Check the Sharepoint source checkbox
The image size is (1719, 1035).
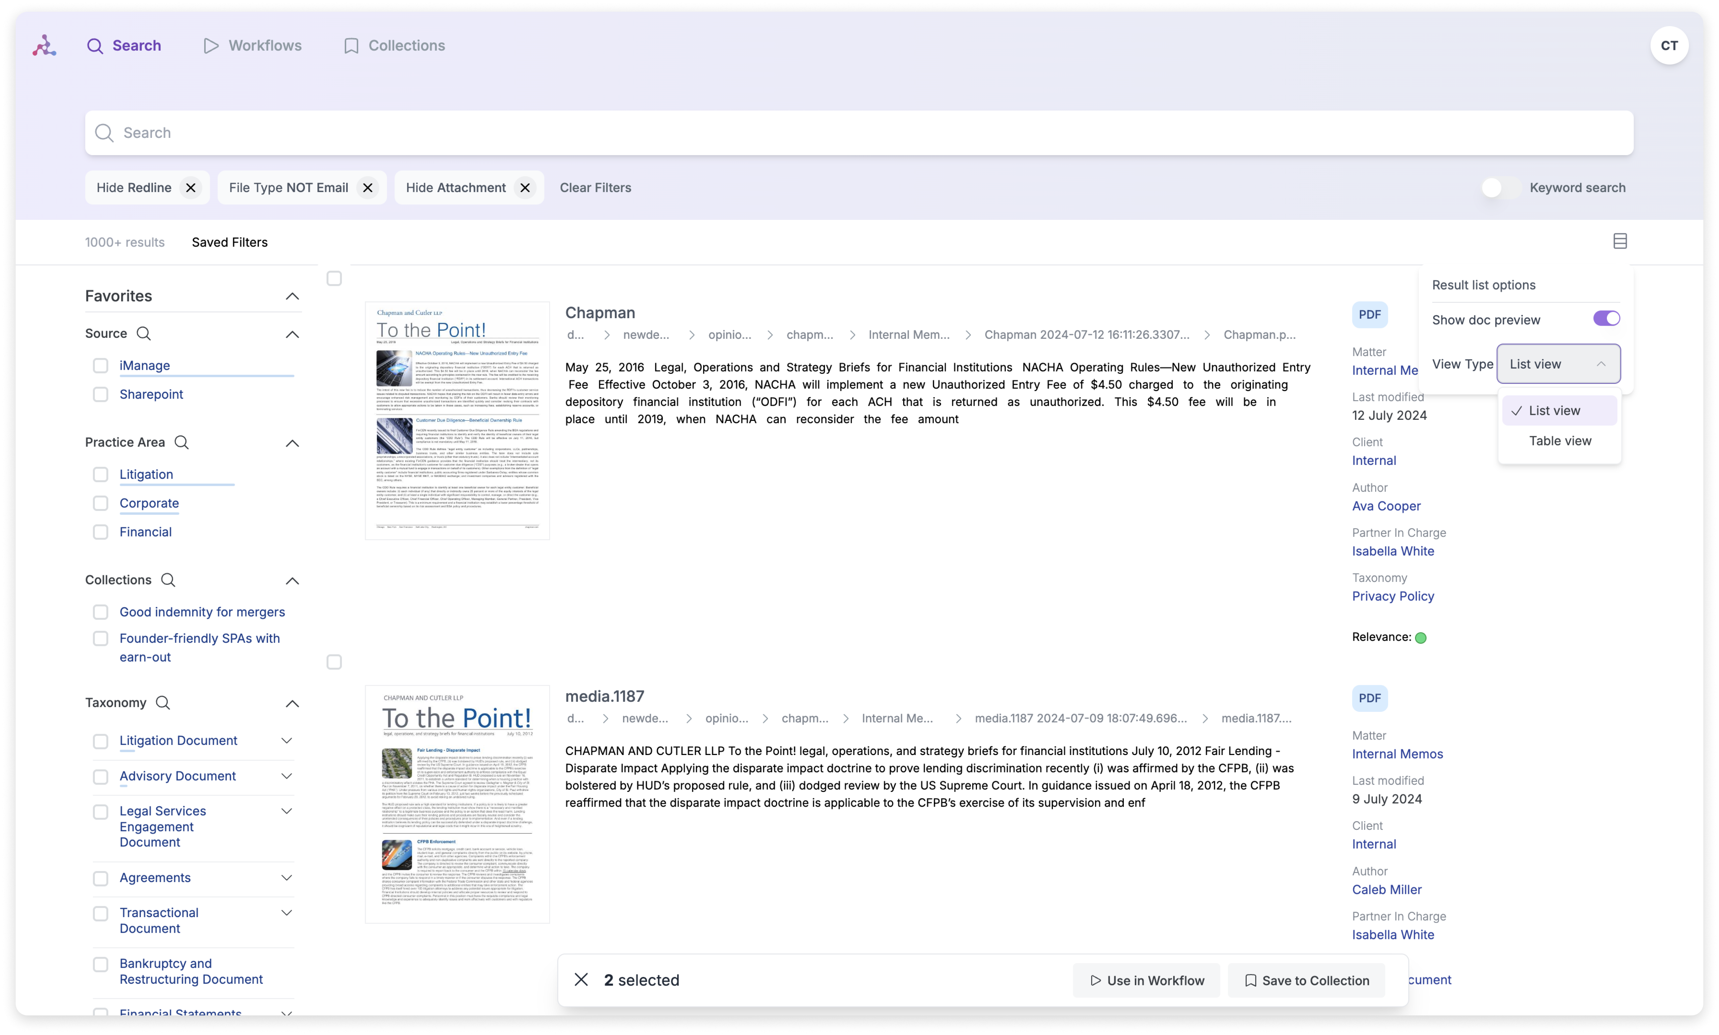point(100,394)
